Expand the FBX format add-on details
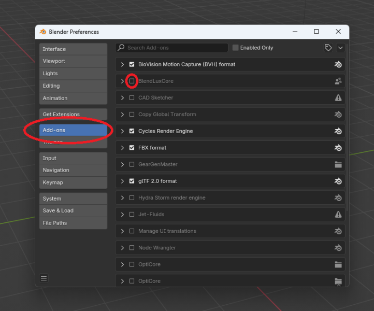The image size is (374, 311). point(122,148)
